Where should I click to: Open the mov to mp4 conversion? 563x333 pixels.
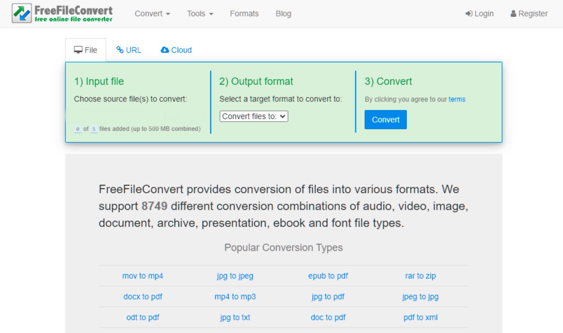coord(142,276)
